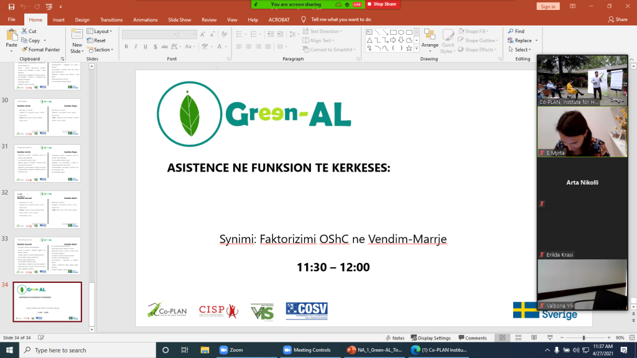Click the zoom in plus button
637x358 pixels.
click(608, 337)
